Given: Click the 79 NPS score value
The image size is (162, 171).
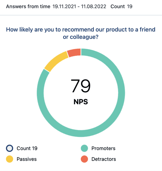Looking at the screenshot, I should pos(81,86).
